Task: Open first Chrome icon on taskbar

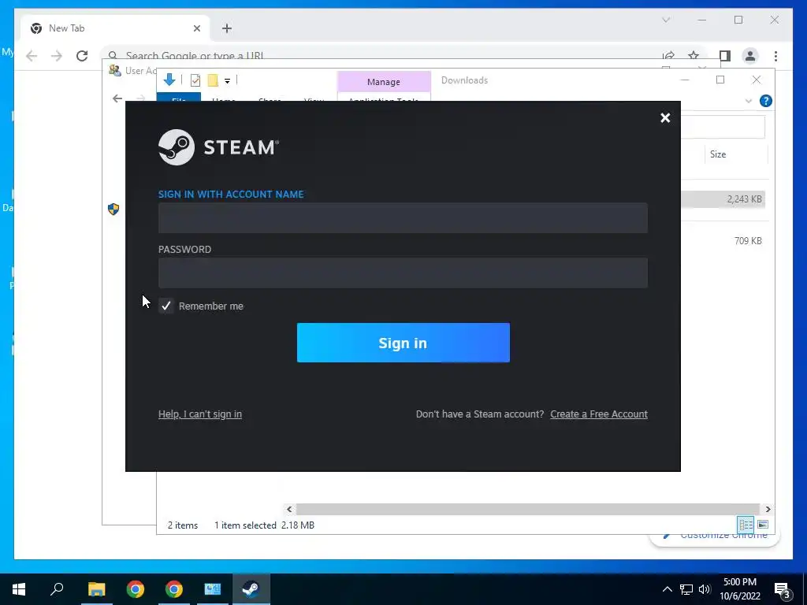Action: (136, 589)
